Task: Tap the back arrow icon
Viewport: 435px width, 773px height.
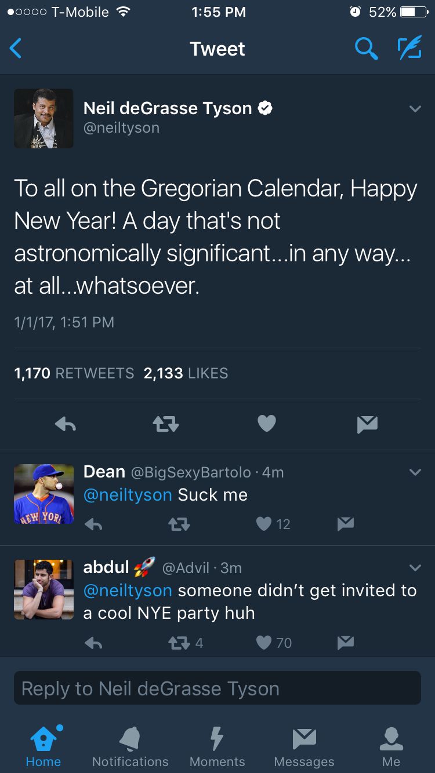Action: [x=16, y=49]
